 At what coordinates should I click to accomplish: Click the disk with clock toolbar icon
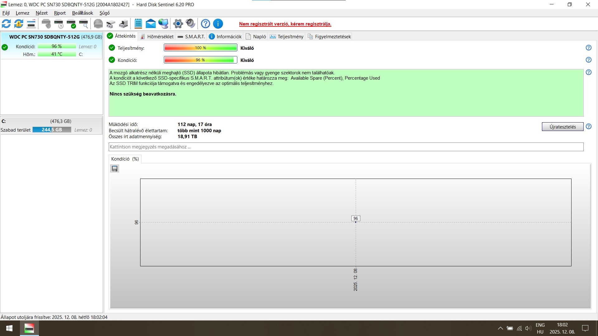coord(59,24)
